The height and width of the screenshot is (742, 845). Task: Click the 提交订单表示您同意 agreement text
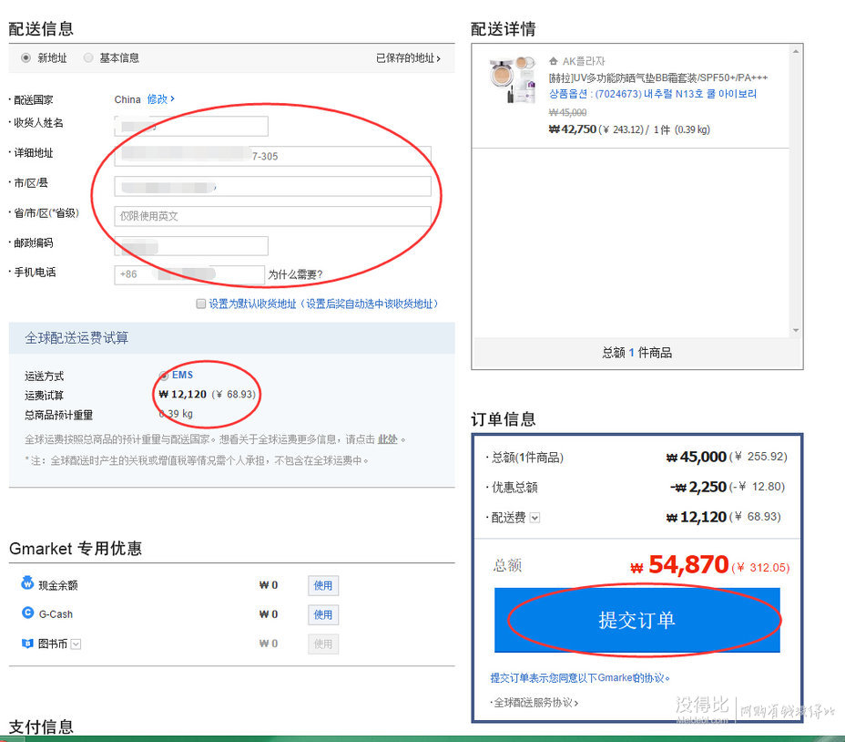click(x=580, y=678)
